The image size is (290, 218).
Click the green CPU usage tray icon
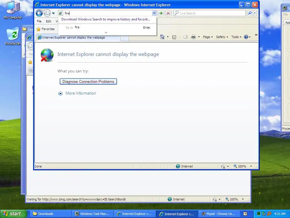click(259, 214)
